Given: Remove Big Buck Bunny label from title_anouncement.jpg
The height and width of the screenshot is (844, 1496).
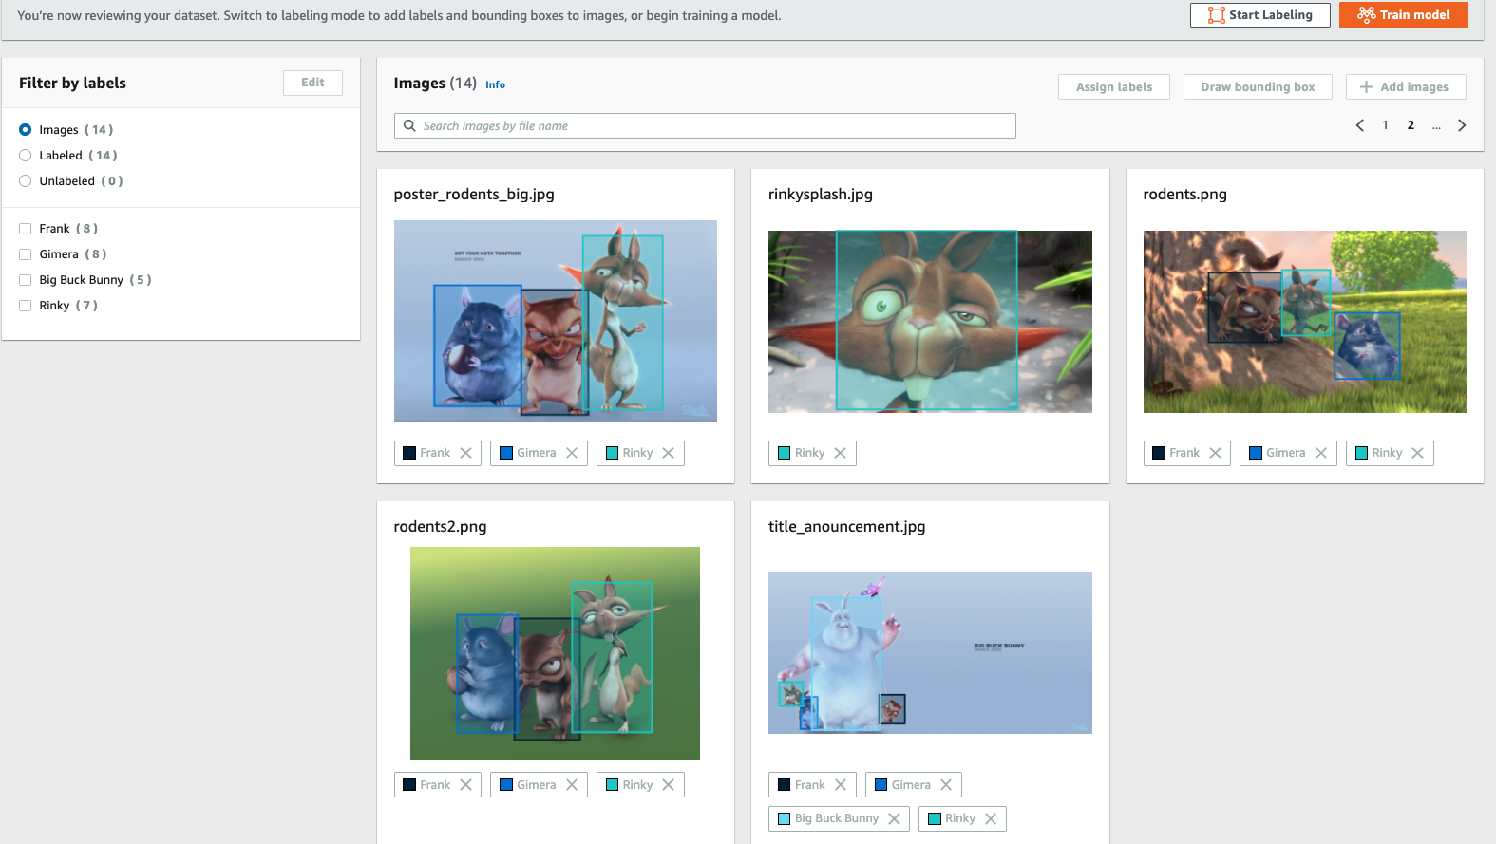Looking at the screenshot, I should [x=894, y=818].
